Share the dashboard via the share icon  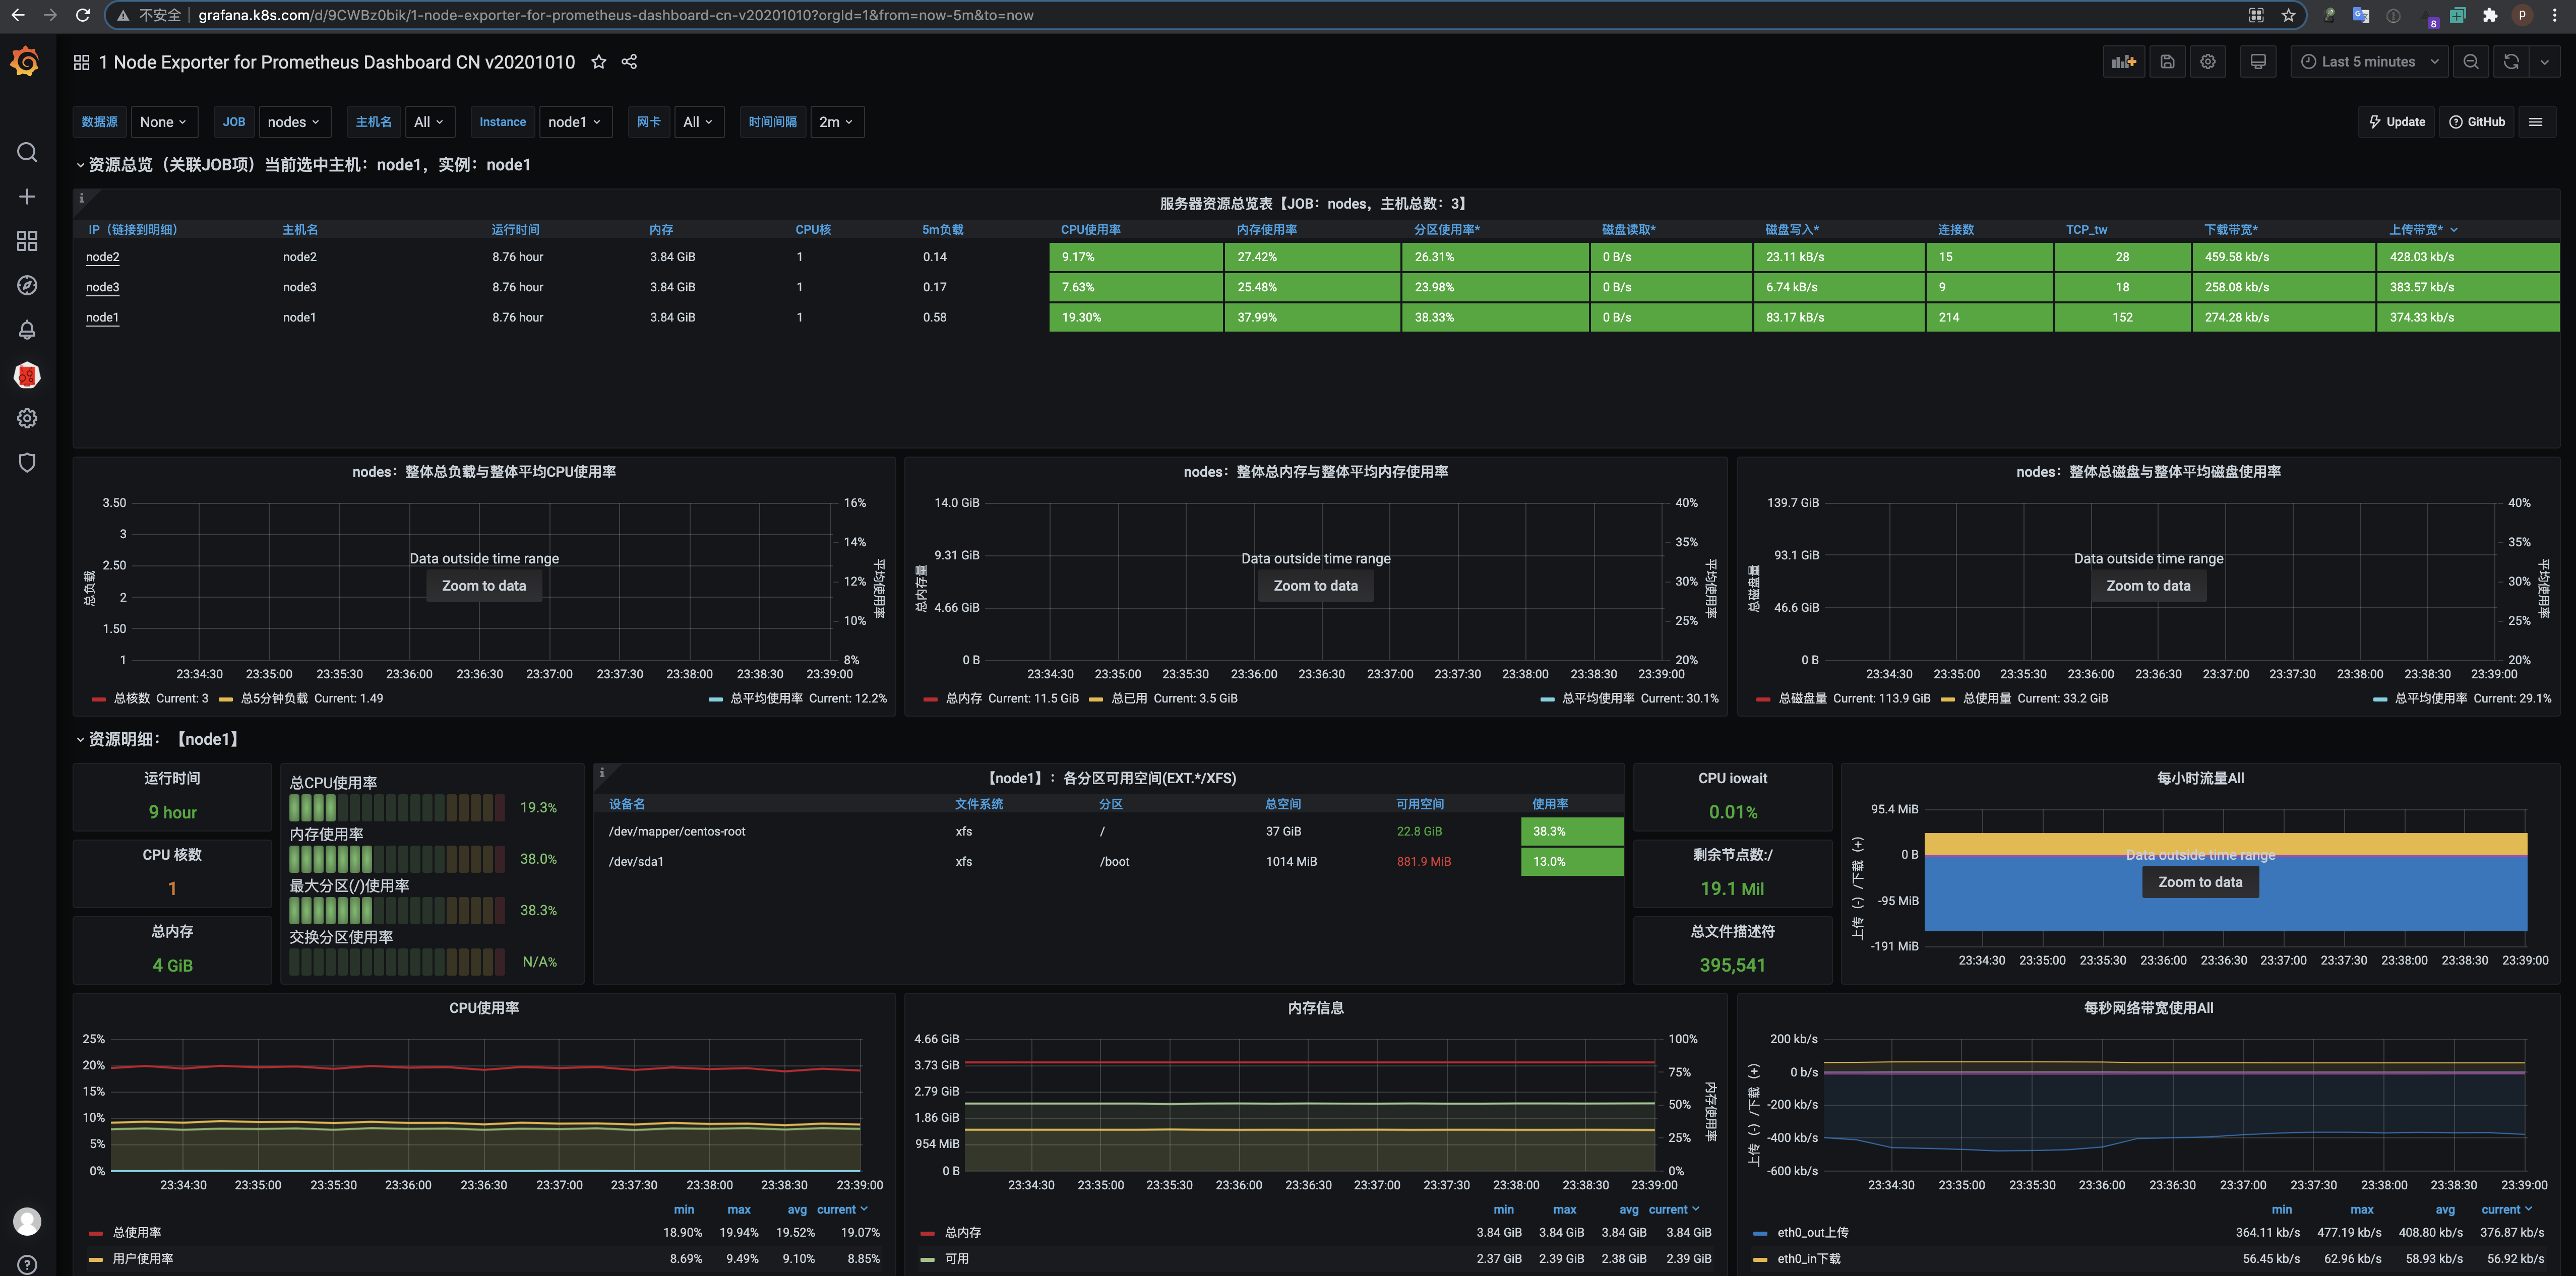pos(629,62)
